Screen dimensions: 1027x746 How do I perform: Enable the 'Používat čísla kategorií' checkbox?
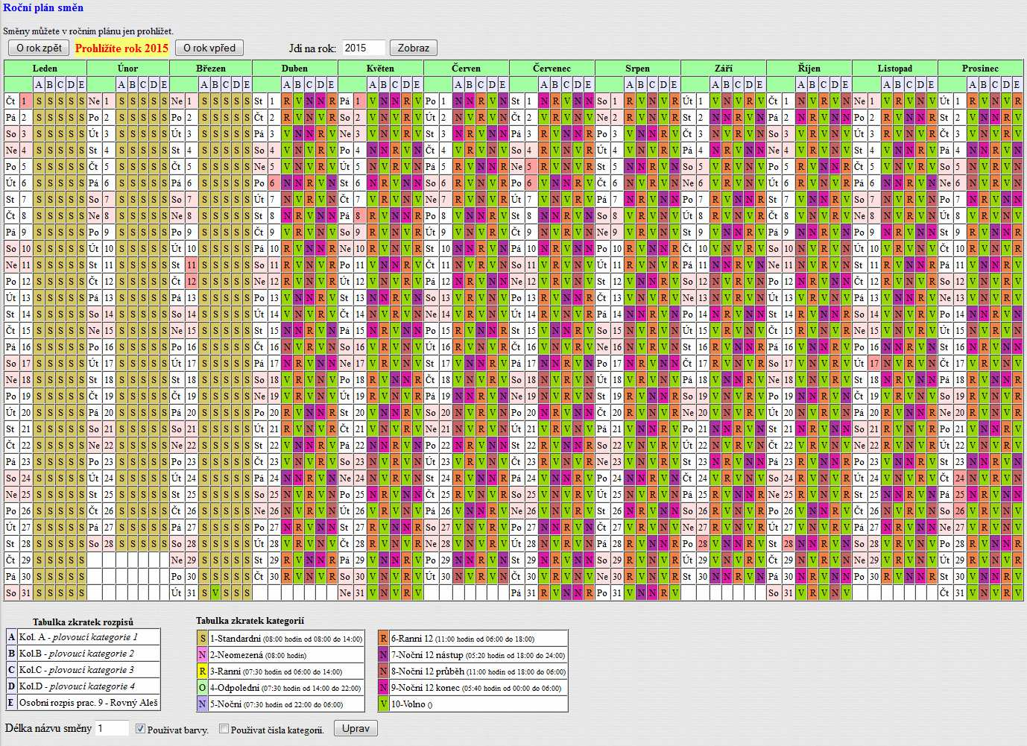click(x=224, y=729)
